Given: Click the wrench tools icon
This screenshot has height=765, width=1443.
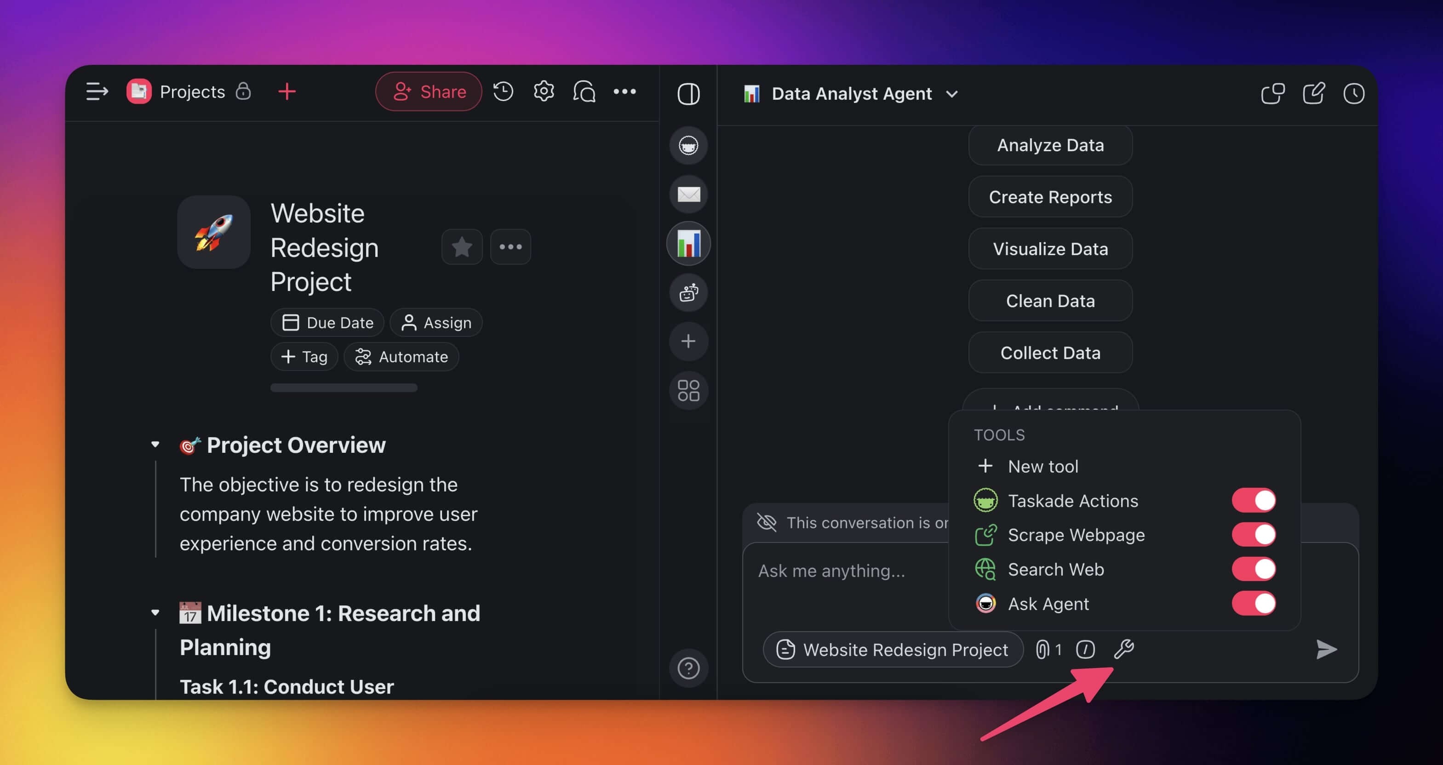Looking at the screenshot, I should (1124, 649).
